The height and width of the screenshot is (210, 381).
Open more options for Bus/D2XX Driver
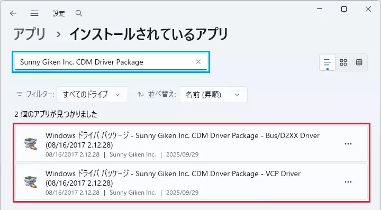tap(348, 144)
